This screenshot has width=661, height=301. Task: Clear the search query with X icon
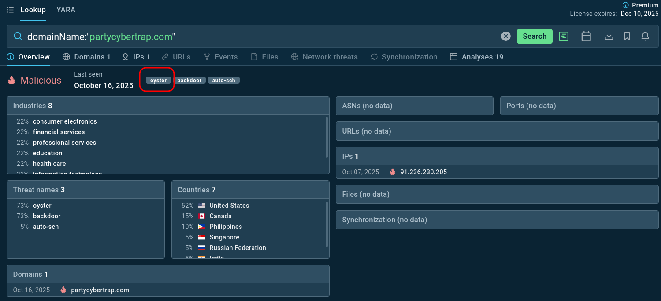(506, 37)
